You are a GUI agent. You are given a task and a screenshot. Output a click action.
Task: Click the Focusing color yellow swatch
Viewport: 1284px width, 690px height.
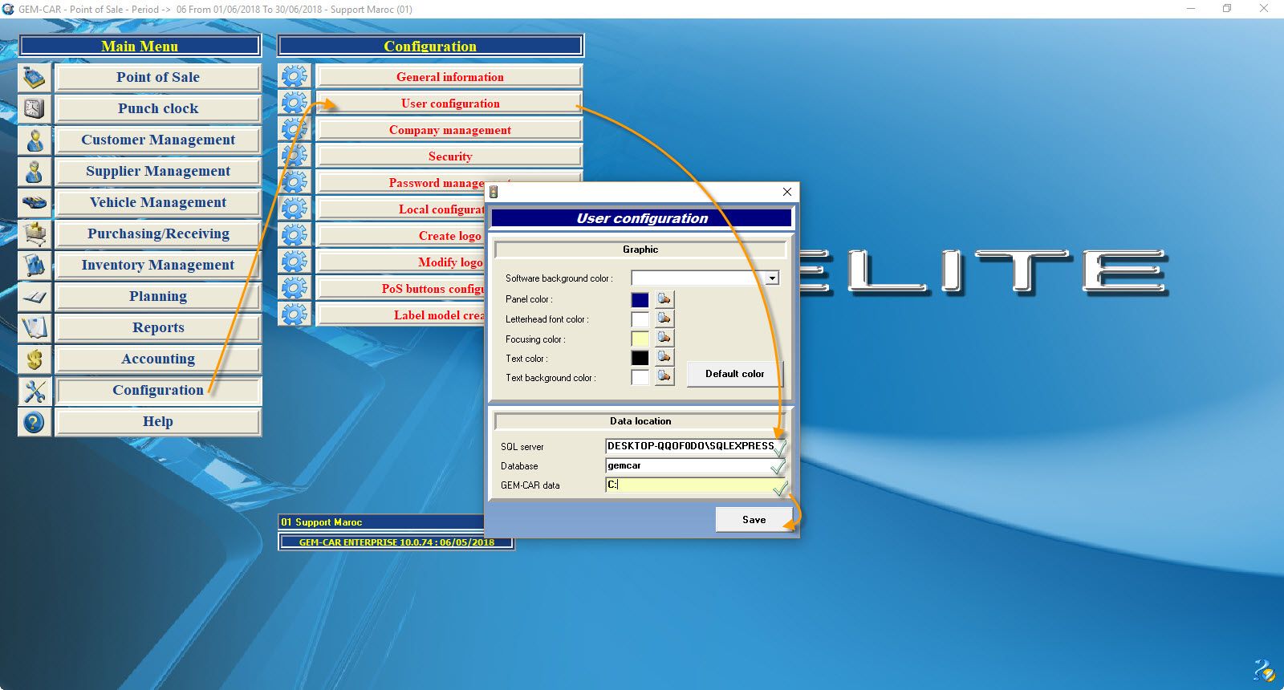tap(640, 339)
